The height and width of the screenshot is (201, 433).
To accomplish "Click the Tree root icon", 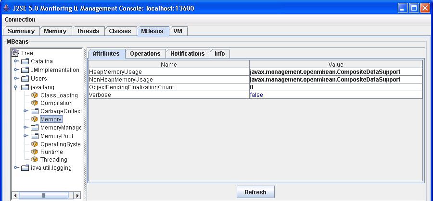I will click(x=15, y=53).
